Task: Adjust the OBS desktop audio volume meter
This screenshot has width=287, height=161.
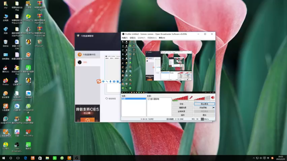Action: (202, 98)
